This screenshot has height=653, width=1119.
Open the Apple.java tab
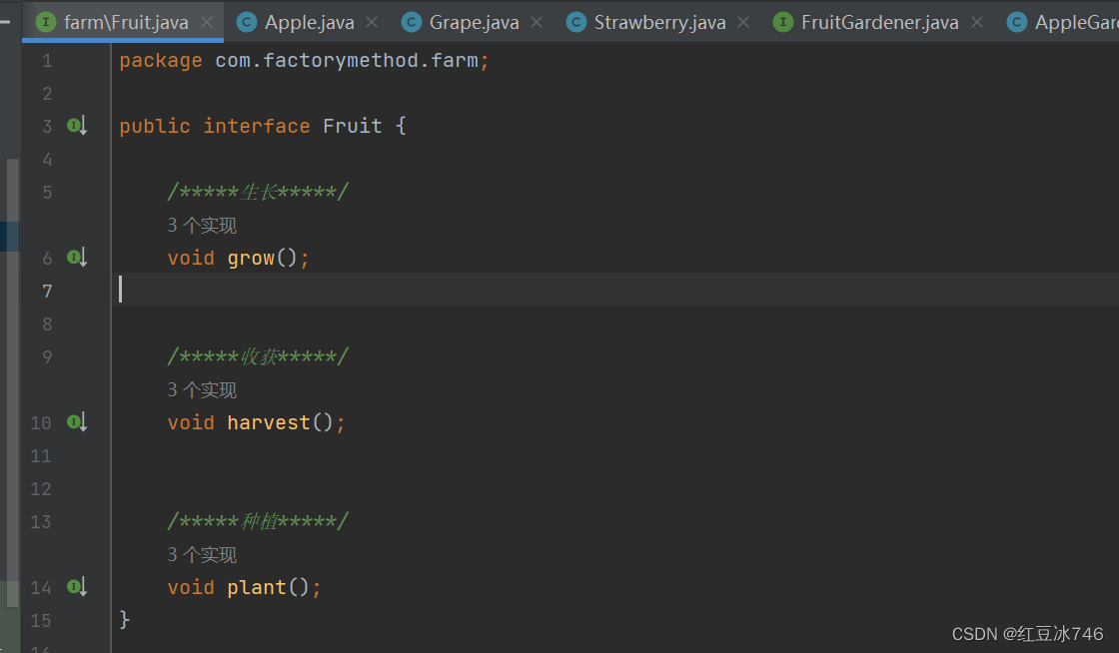(309, 23)
